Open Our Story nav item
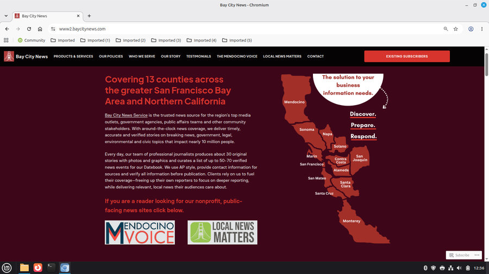The image size is (489, 274). coord(171,56)
